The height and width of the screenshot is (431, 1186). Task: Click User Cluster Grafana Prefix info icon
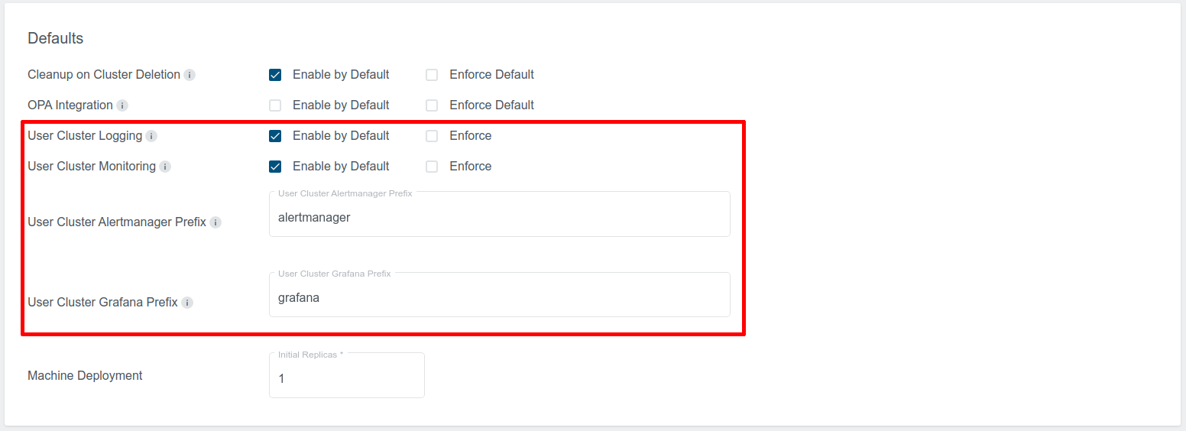(187, 303)
